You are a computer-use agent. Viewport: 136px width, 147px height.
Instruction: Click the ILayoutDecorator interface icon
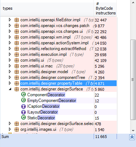(x=23, y=112)
